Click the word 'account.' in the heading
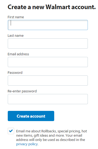This screenshot has width=98, height=149. pos(84,7)
